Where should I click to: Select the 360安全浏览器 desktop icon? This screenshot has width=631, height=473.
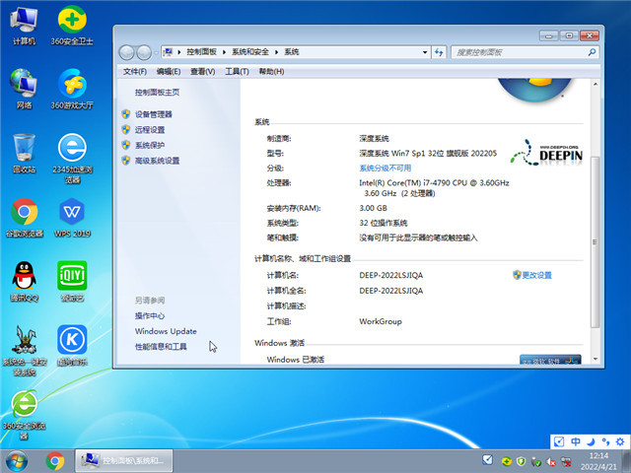[24, 415]
